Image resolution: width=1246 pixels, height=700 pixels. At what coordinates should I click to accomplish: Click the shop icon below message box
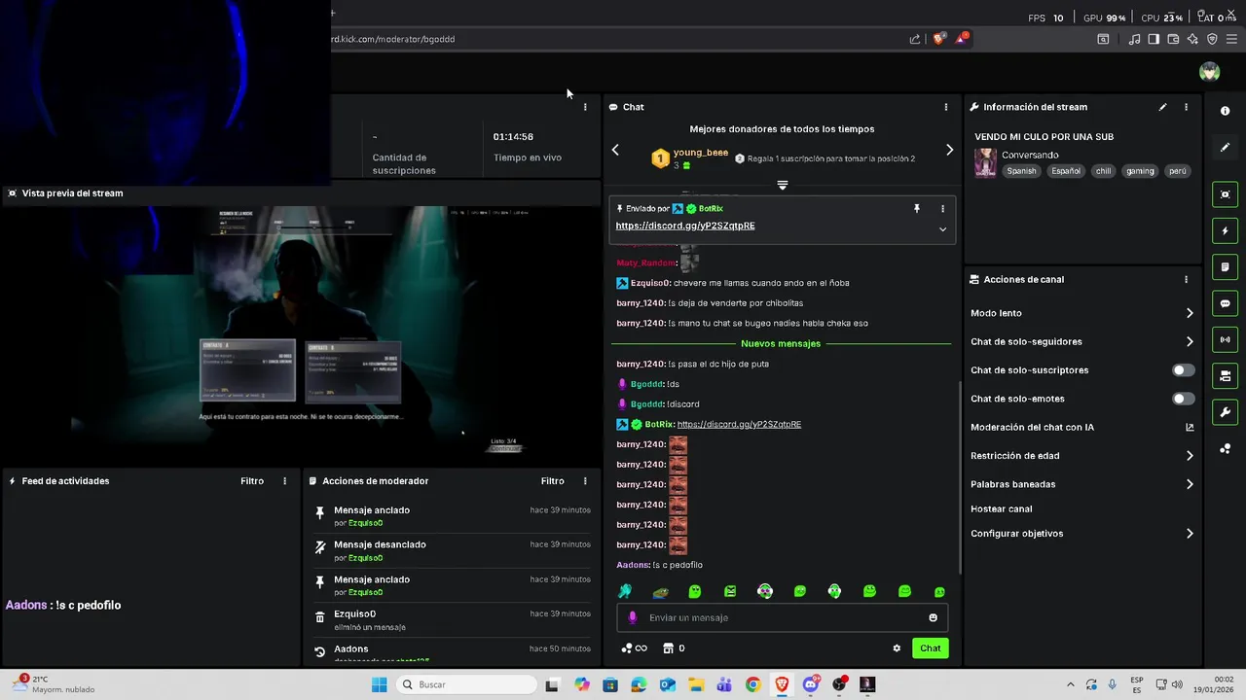tap(668, 648)
